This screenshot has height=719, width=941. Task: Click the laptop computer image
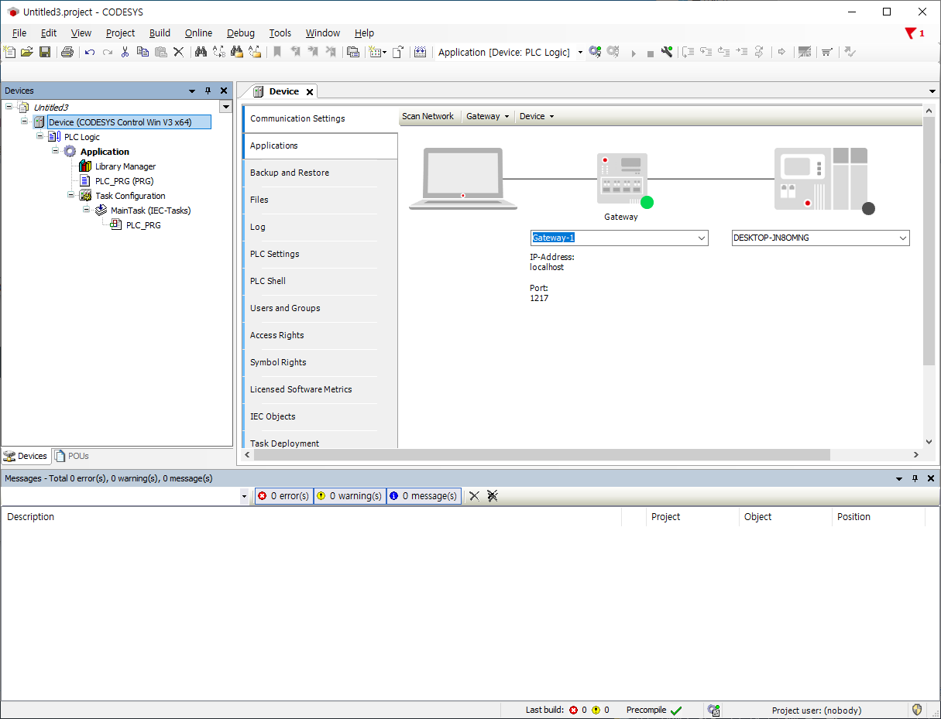pos(463,179)
